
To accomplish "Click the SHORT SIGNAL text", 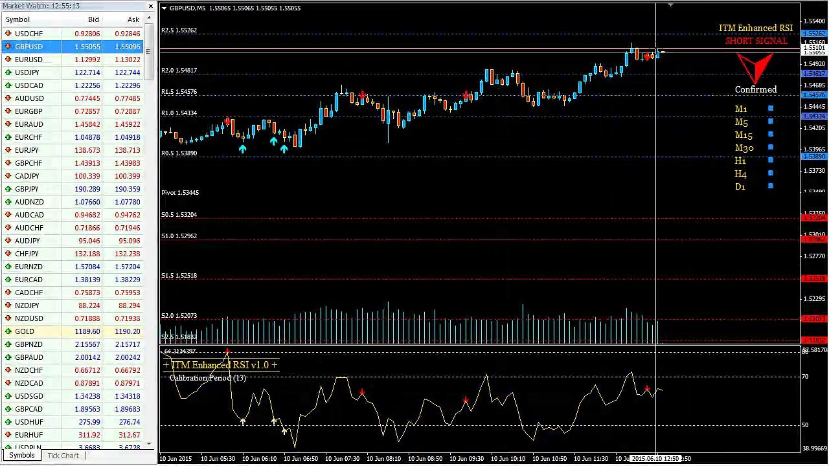I will pyautogui.click(x=756, y=41).
